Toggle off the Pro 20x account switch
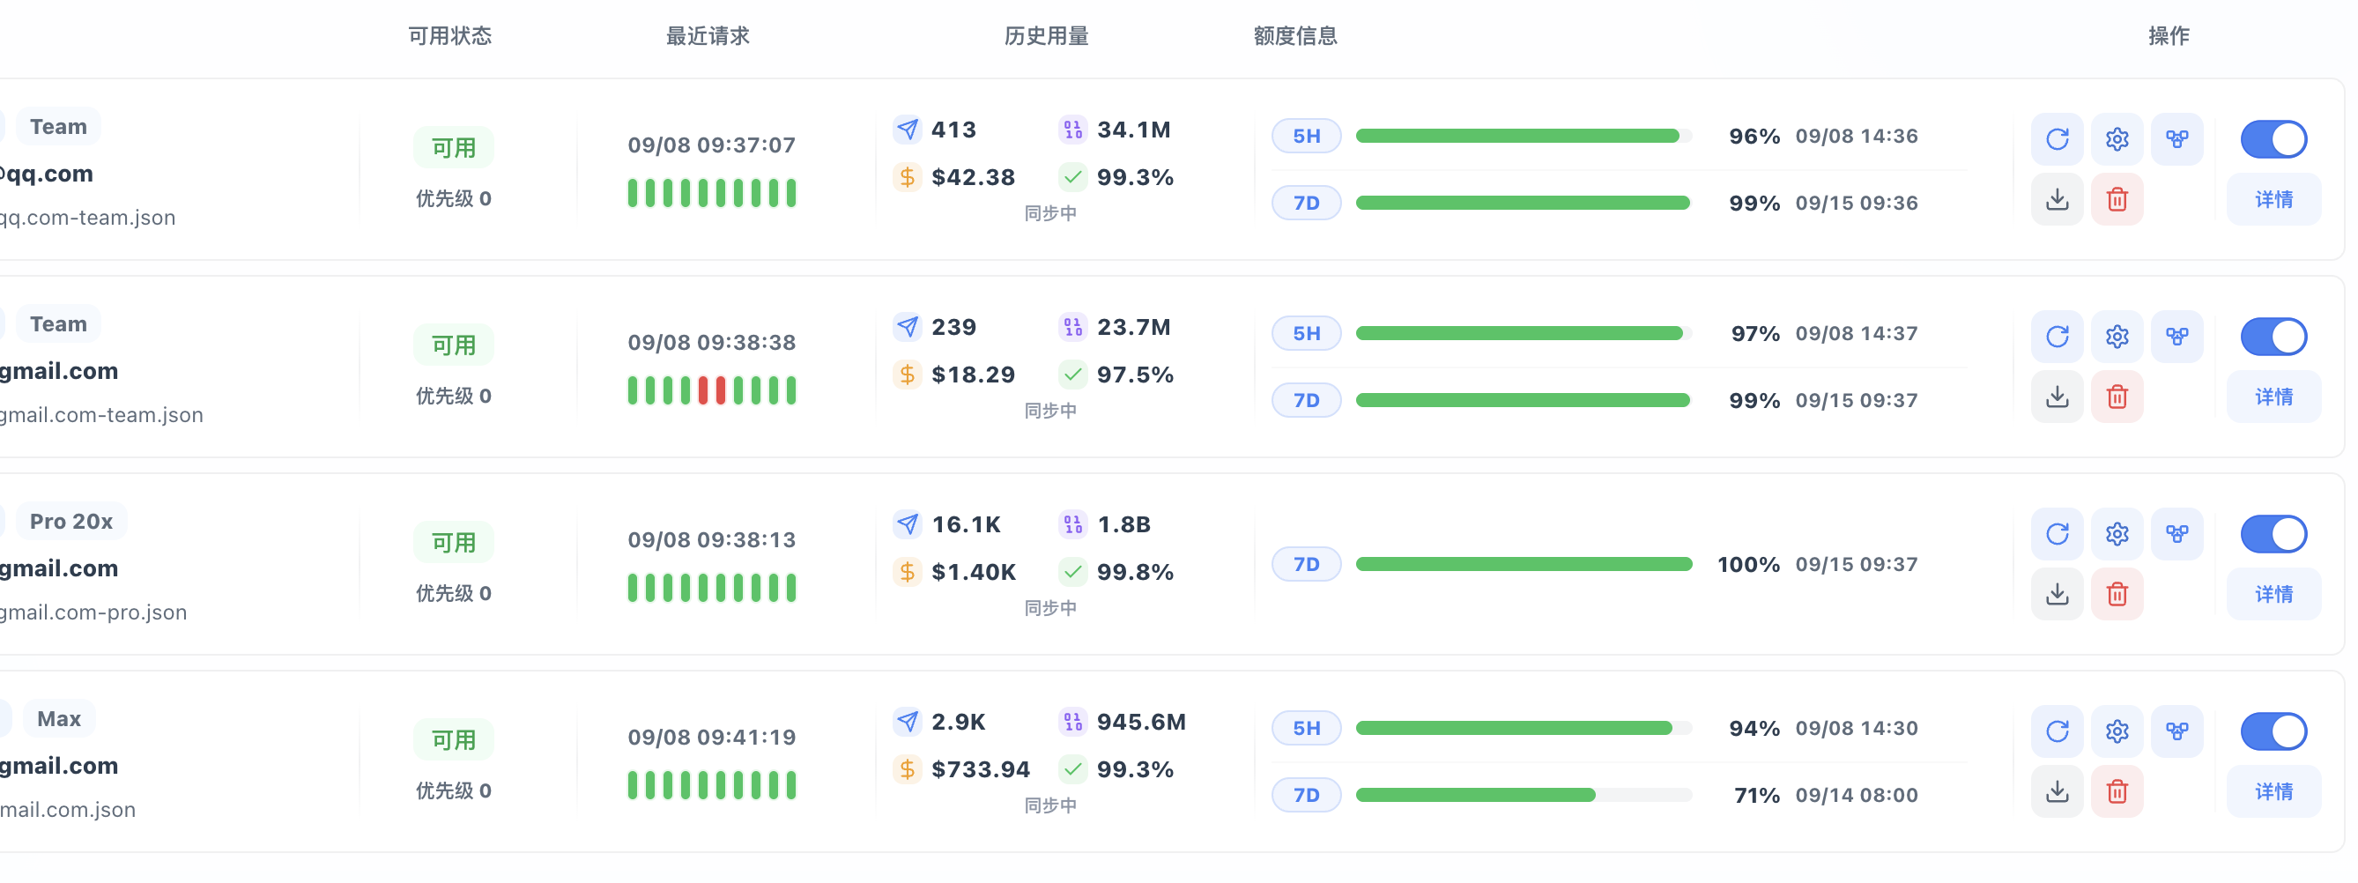Viewport: 2358px width, 883px height. pos(2273,534)
